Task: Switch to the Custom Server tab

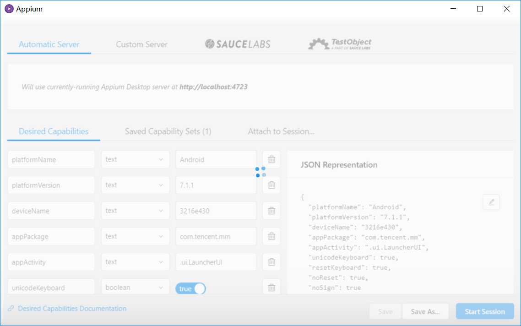Action: (x=141, y=44)
